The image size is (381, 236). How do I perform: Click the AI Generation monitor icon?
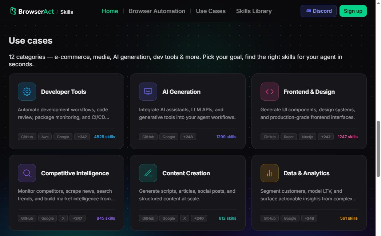click(x=148, y=92)
